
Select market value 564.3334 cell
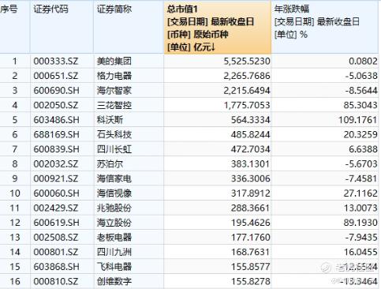218,120
